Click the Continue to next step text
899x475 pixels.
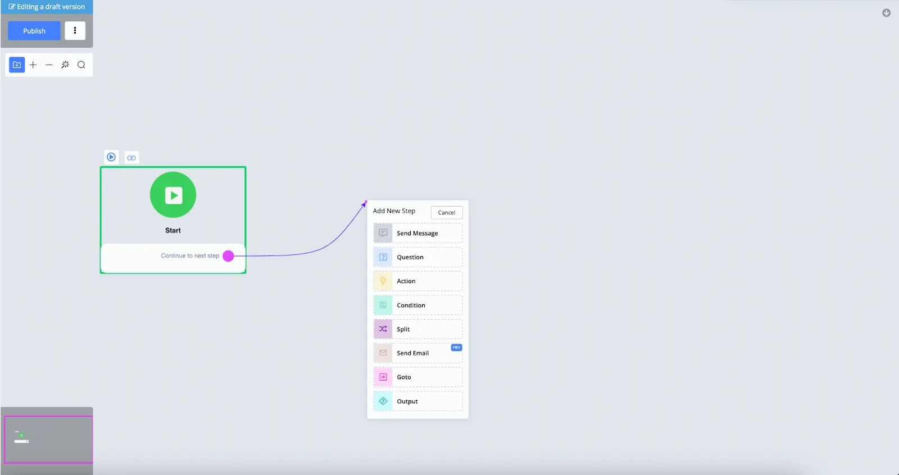point(190,256)
